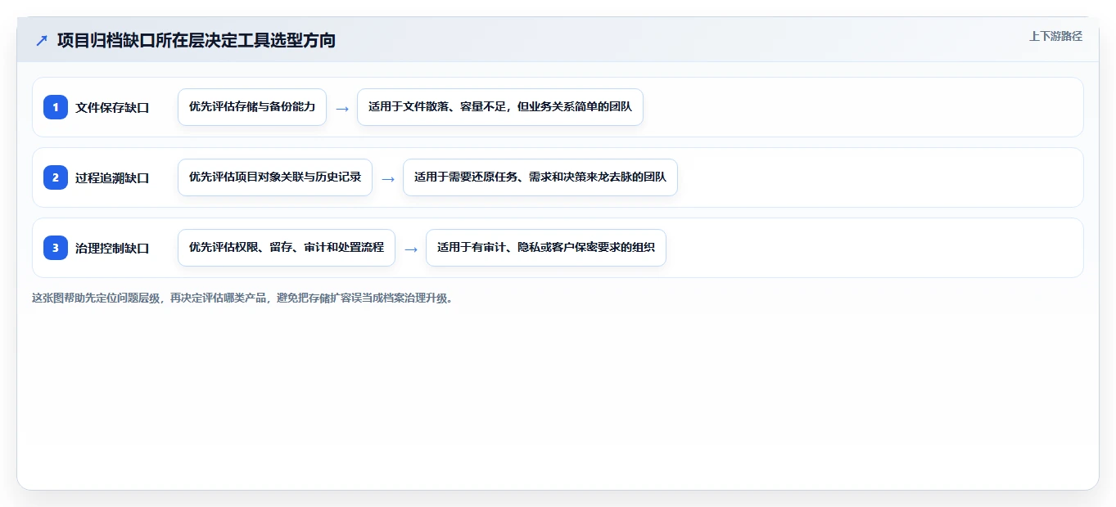Click the 上下游路径 label

[x=1055, y=36]
